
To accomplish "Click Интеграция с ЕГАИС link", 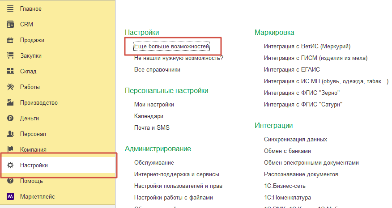I will tap(292, 69).
